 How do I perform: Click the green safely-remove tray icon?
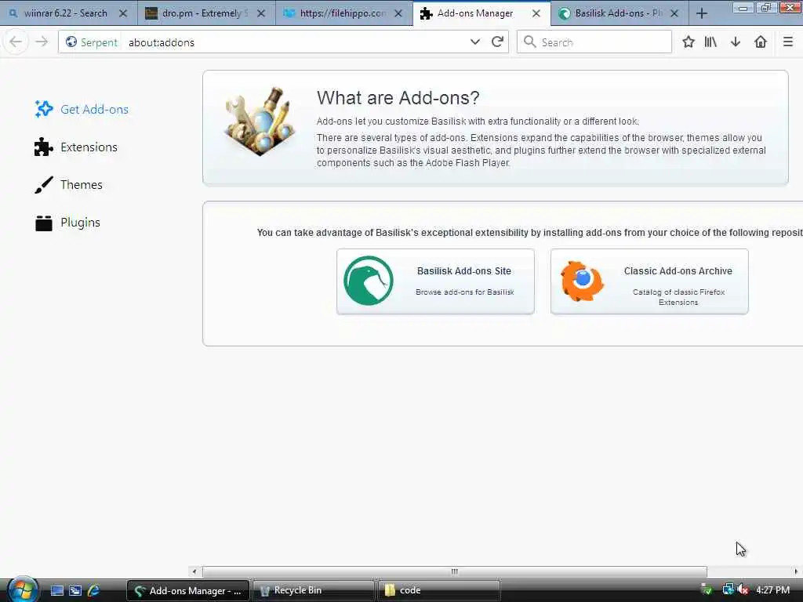tap(707, 589)
